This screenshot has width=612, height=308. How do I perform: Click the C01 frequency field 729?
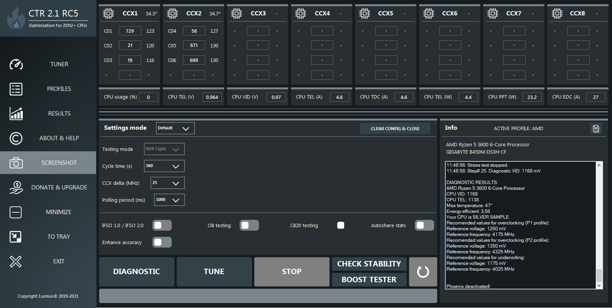point(130,31)
